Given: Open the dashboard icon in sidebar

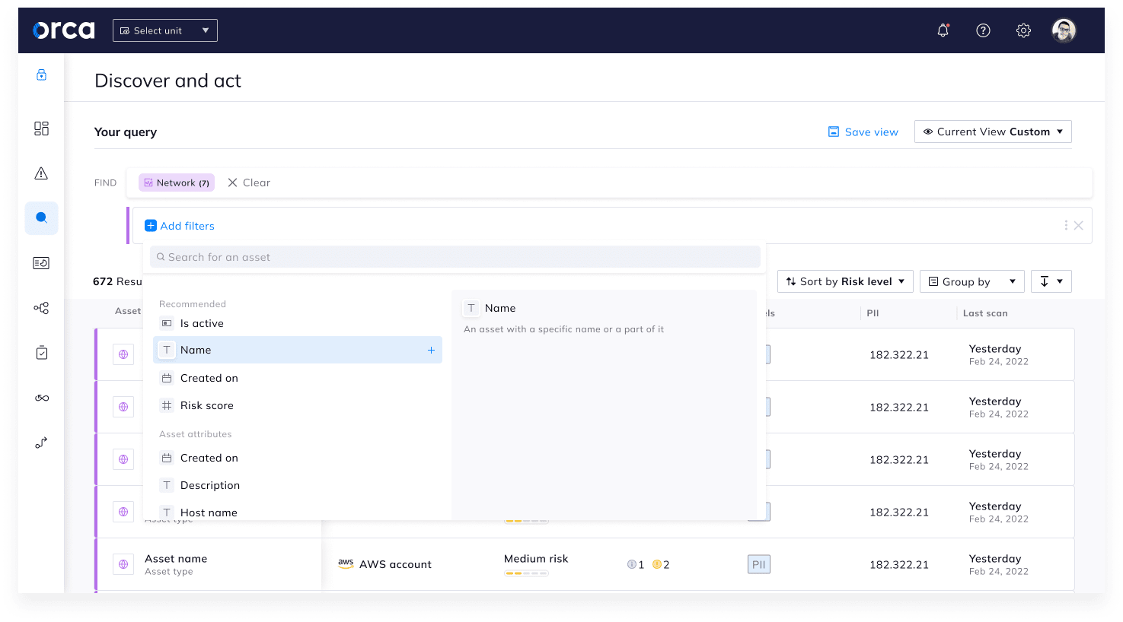Looking at the screenshot, I should [x=42, y=129].
